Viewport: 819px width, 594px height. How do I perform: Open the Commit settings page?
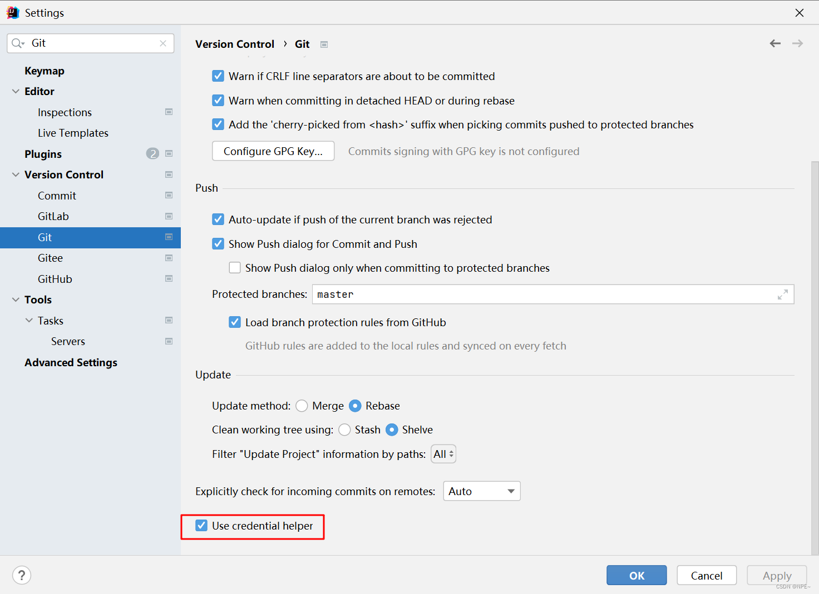57,196
